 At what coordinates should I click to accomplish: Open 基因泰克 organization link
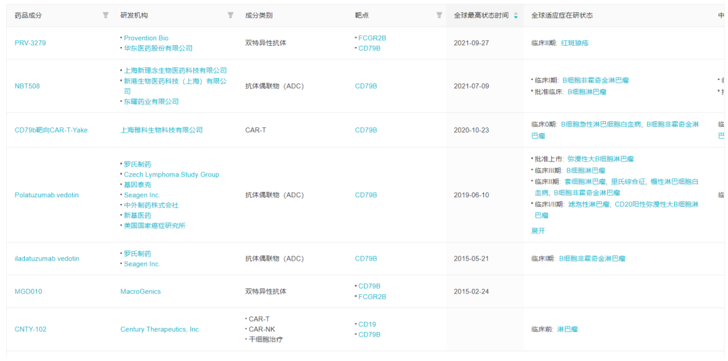pos(138,185)
